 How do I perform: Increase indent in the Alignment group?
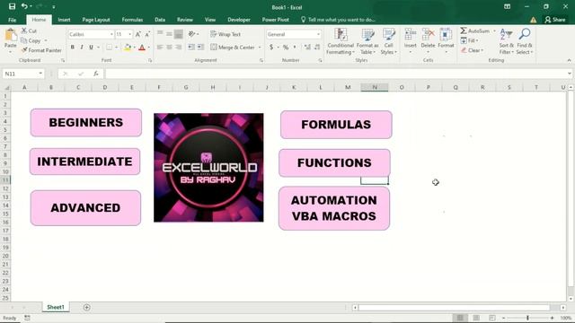(200, 48)
